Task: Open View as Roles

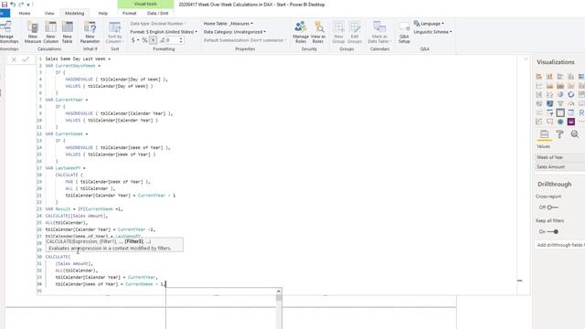Action: [318, 32]
